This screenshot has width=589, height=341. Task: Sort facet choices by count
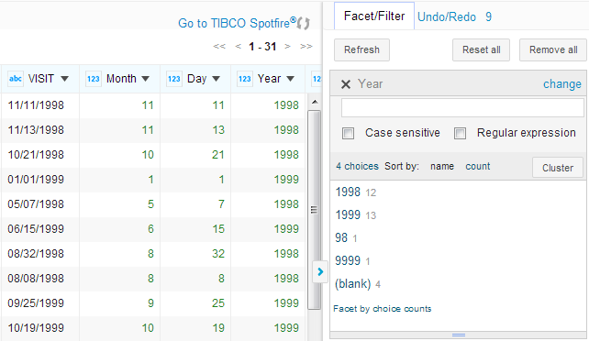[x=478, y=166]
